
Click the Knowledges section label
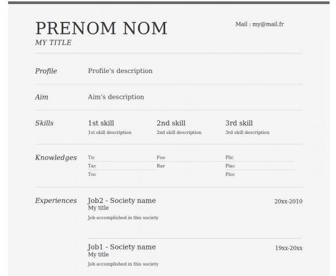point(56,158)
